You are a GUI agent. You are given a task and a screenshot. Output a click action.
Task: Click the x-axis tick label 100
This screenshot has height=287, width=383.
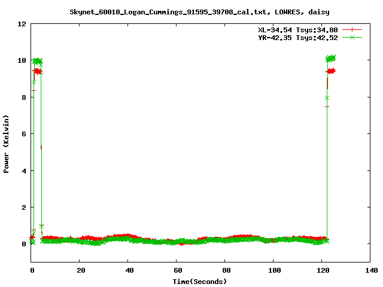tap(274, 270)
